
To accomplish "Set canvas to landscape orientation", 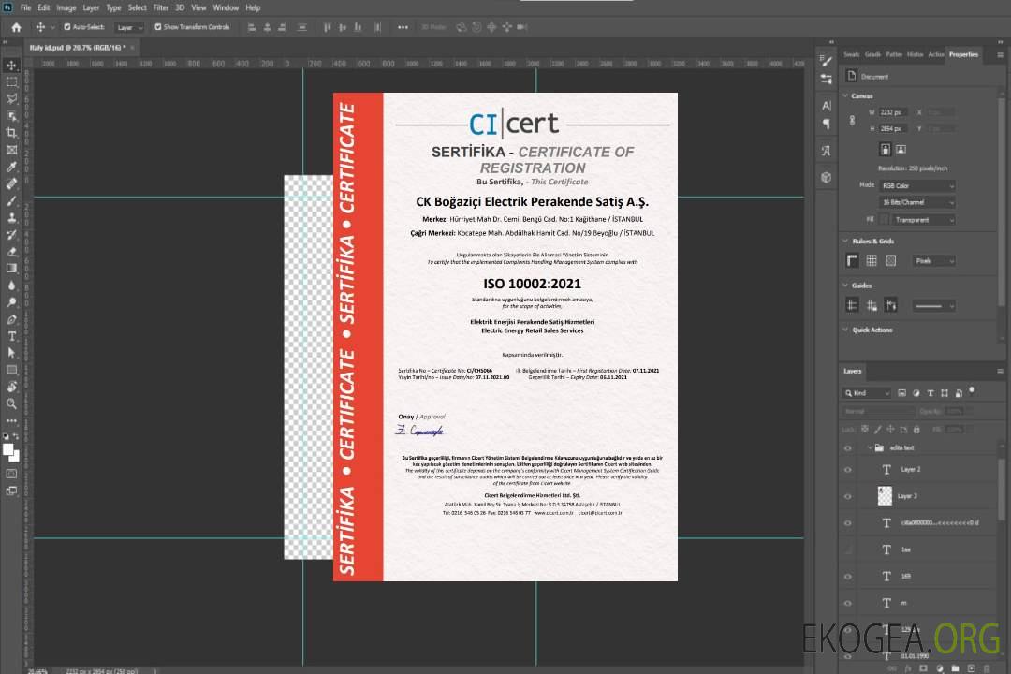I will [901, 149].
